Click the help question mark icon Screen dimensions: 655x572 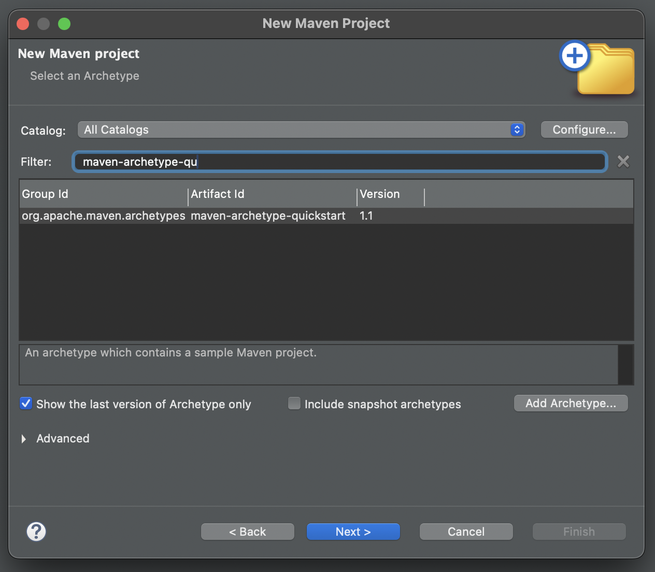(36, 532)
